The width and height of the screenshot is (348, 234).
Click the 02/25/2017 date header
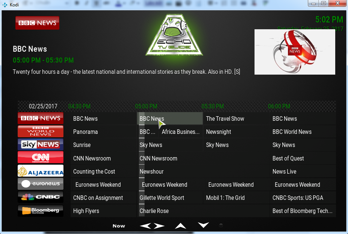coord(43,106)
